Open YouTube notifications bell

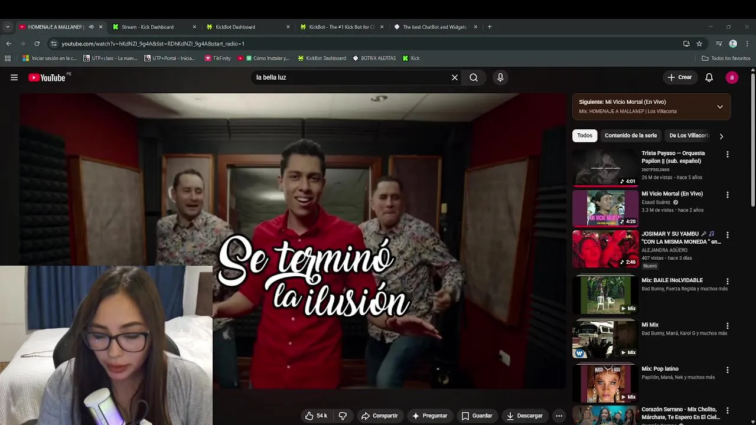pos(709,77)
